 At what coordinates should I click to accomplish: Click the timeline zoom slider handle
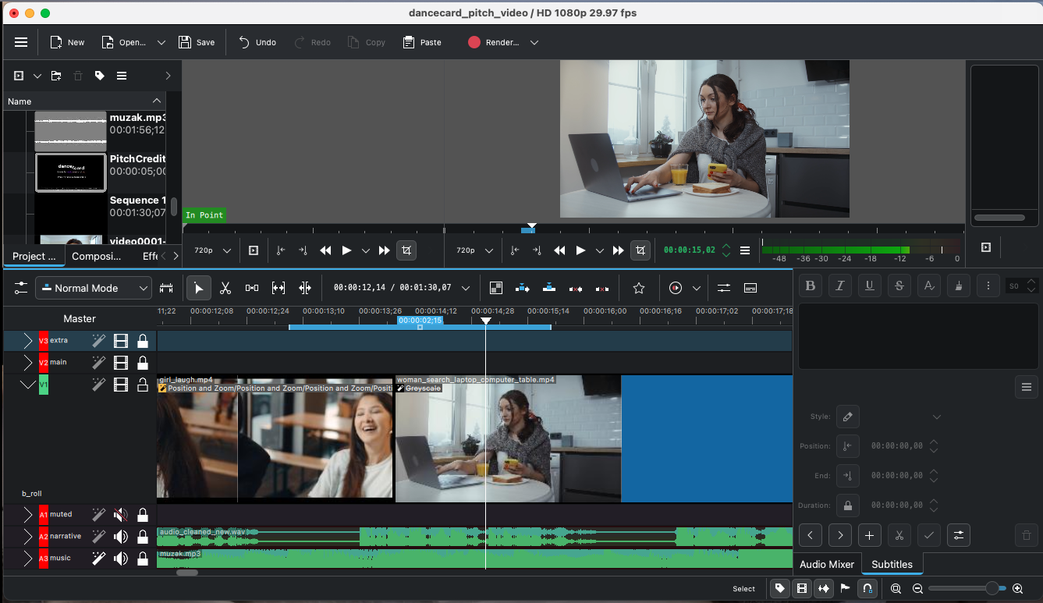coord(991,589)
